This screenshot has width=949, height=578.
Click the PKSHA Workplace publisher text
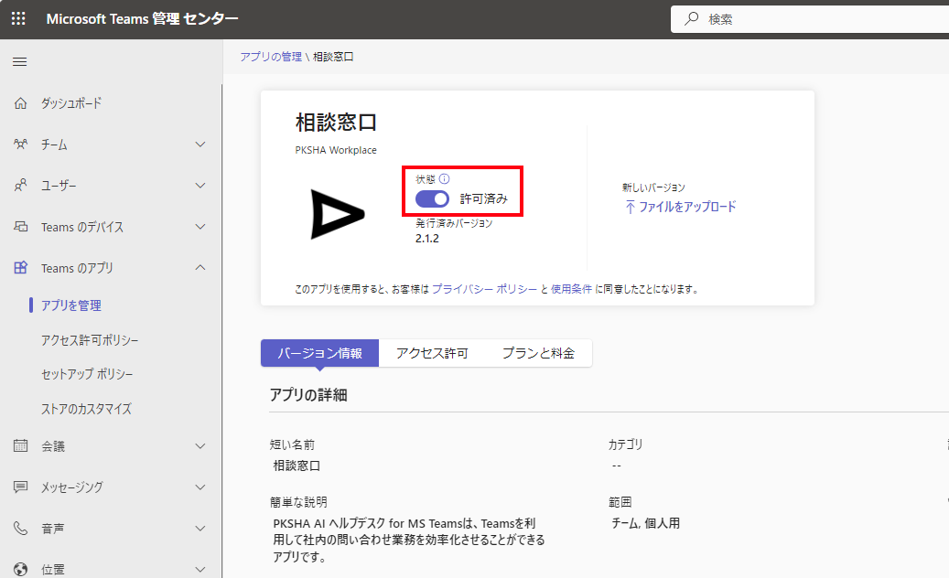tap(336, 150)
